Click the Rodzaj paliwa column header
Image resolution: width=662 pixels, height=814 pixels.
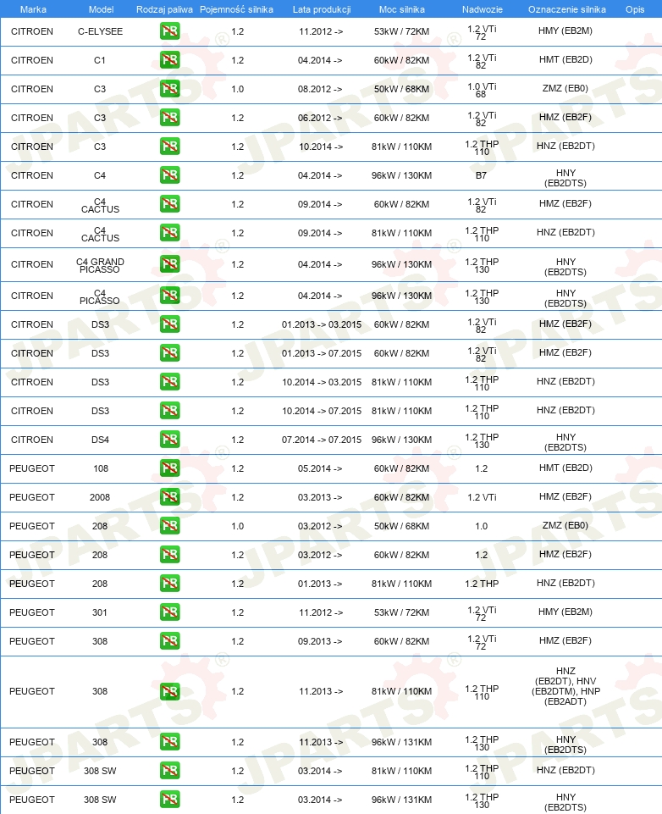point(164,9)
